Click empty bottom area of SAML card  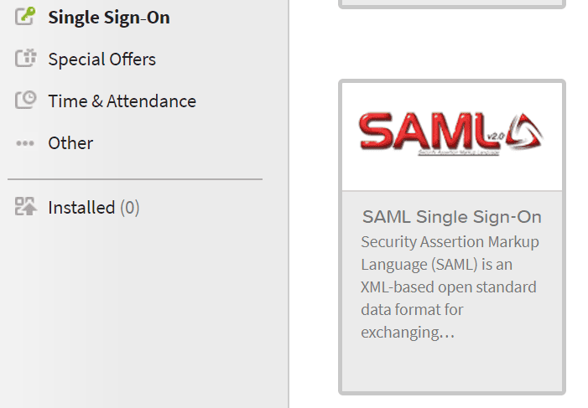[x=452, y=366]
